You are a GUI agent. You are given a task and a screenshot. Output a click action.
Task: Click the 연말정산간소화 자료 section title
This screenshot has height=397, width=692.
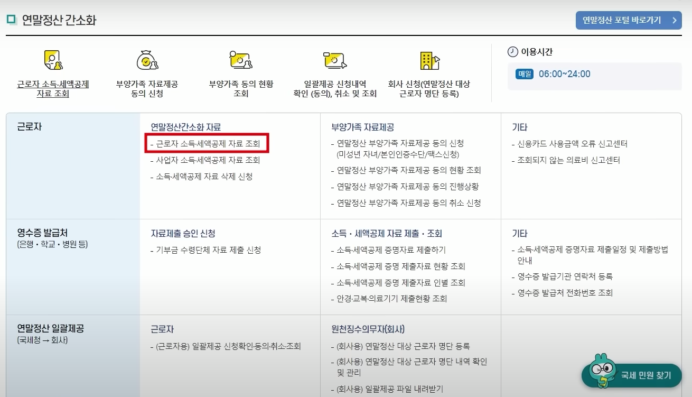(x=185, y=127)
